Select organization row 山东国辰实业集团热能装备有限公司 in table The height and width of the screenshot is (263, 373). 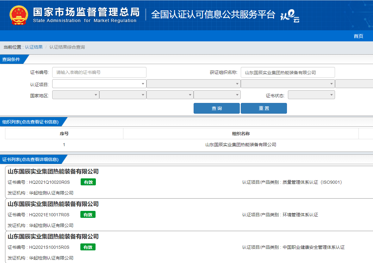click(241, 145)
